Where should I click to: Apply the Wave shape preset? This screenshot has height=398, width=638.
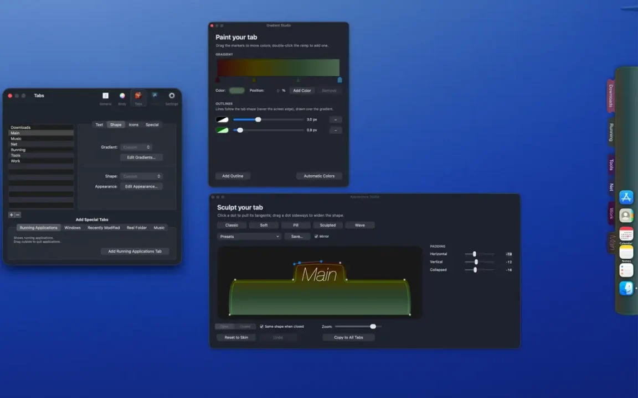[359, 226]
